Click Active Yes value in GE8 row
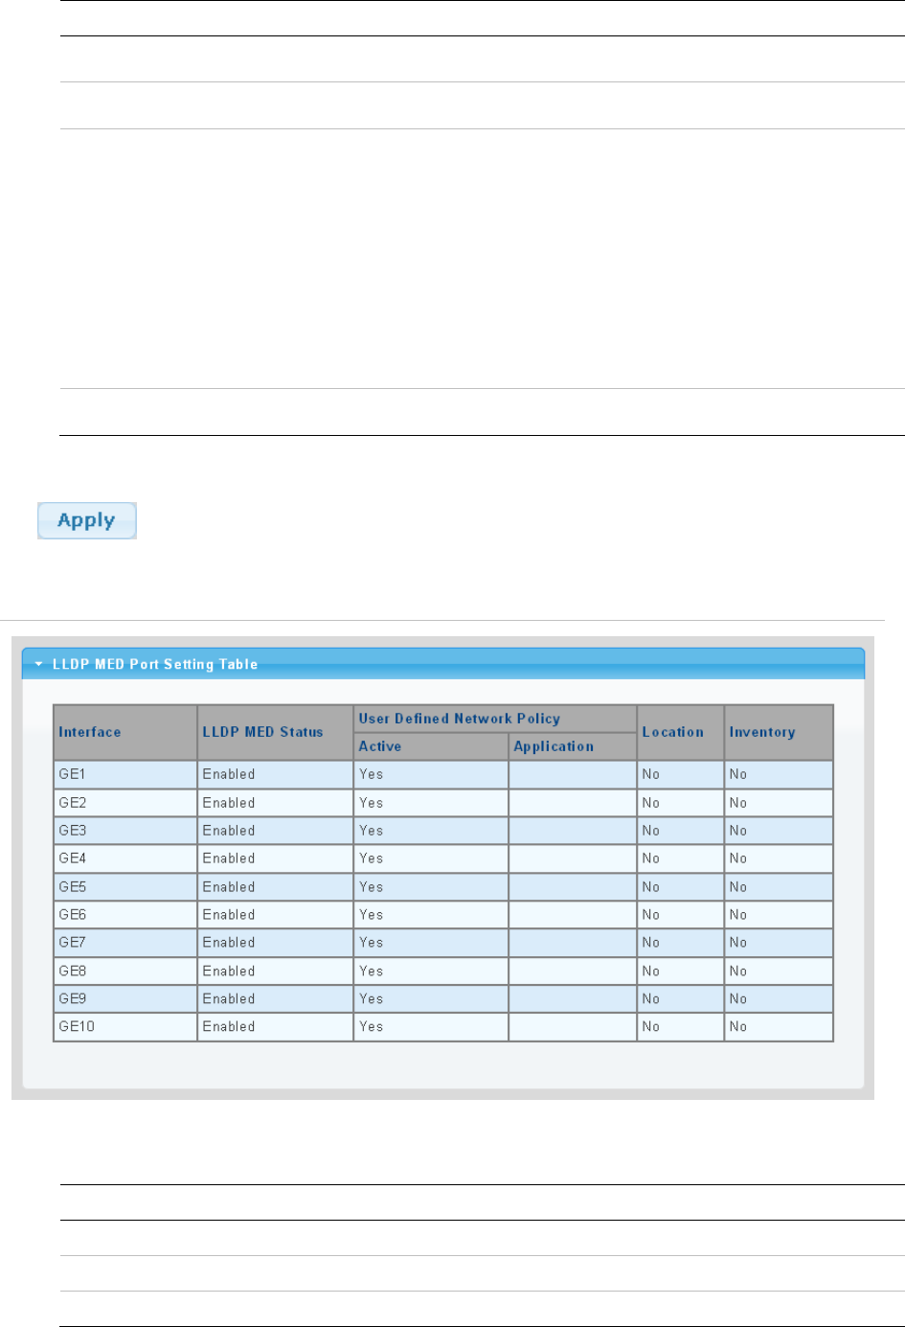This screenshot has width=905, height=1327. pos(371,971)
